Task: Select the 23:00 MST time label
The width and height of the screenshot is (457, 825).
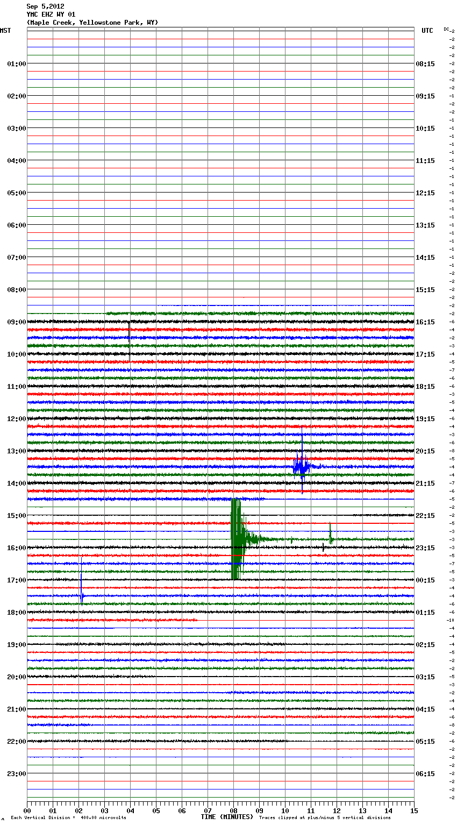Action: (16, 774)
